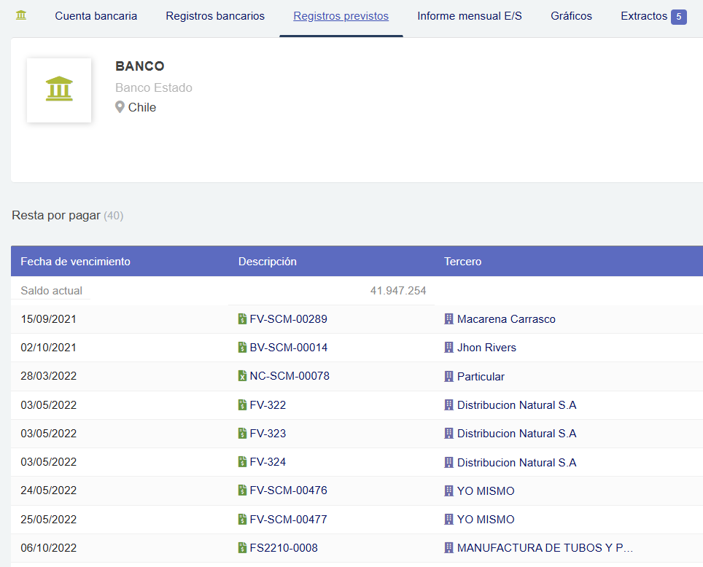Go to the Gráficos tab
This screenshot has height=567, width=703.
point(571,16)
